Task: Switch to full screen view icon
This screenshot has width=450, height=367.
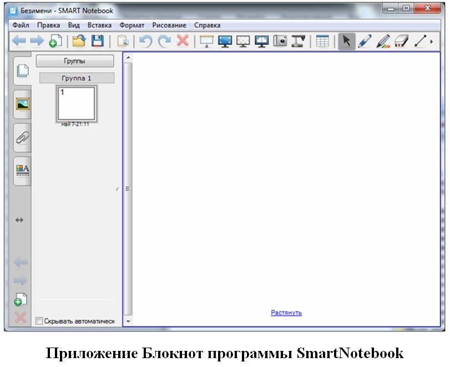Action: (225, 41)
